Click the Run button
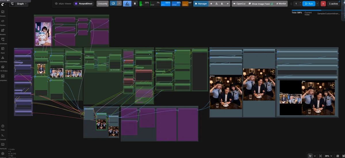 tap(309, 4)
